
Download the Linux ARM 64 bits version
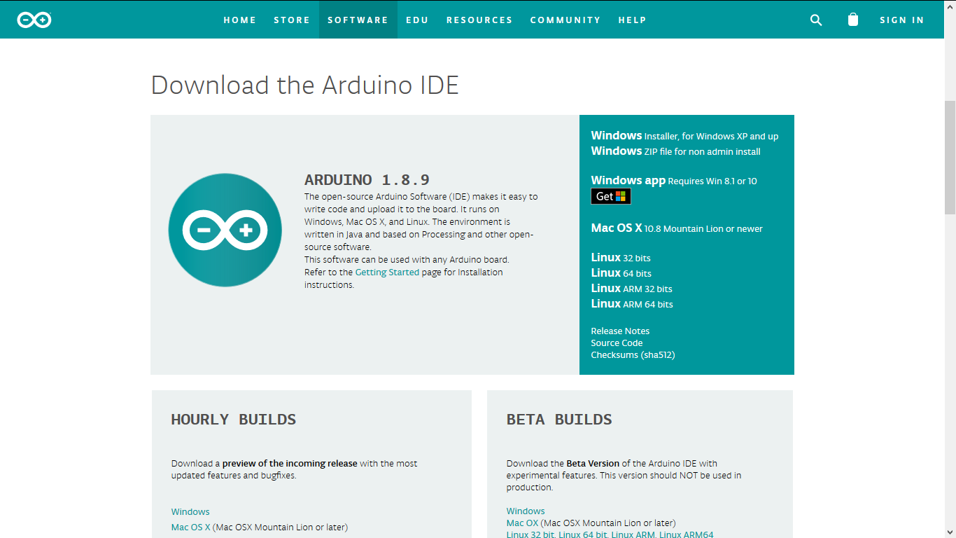coord(632,304)
